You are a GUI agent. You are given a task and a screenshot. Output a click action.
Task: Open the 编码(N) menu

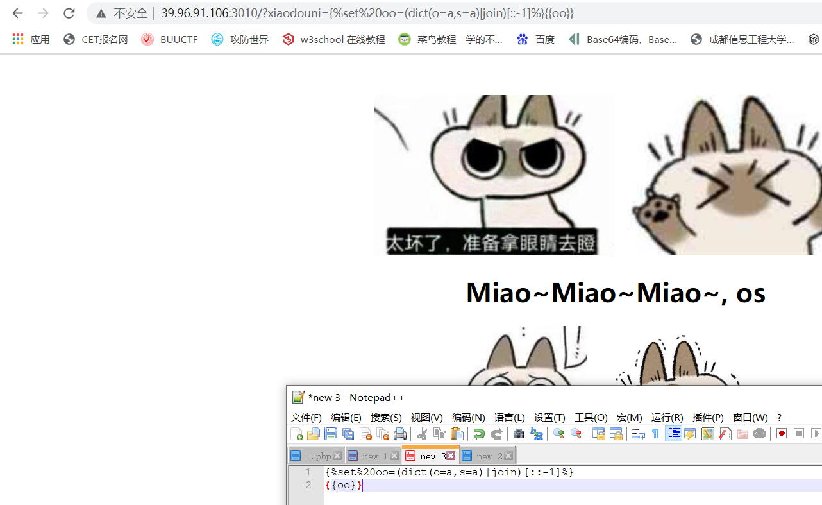pyautogui.click(x=469, y=417)
